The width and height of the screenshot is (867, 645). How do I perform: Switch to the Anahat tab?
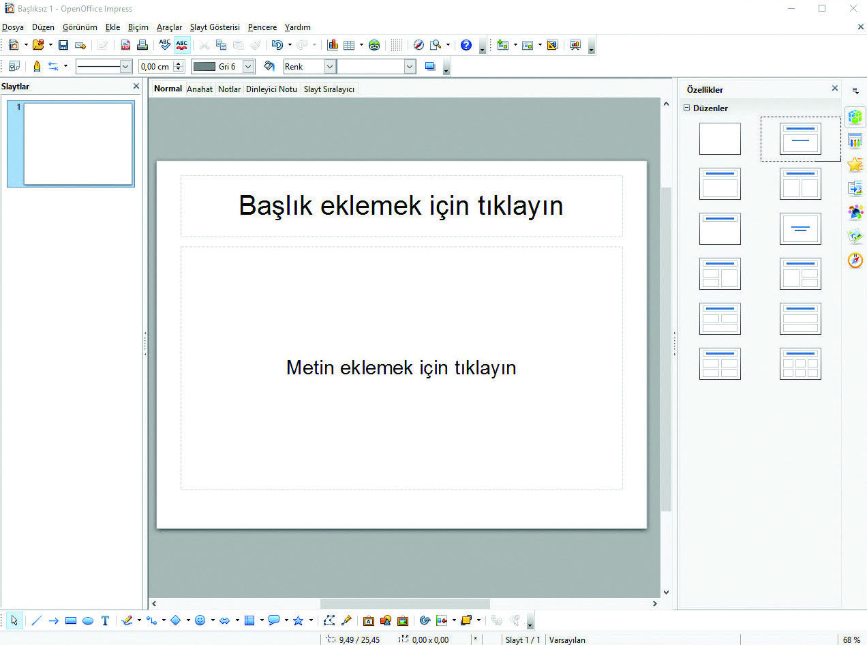click(x=200, y=89)
